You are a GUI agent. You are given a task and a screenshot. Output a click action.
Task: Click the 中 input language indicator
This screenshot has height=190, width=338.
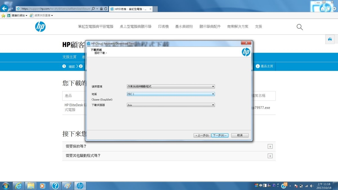pyautogui.click(x=261, y=186)
